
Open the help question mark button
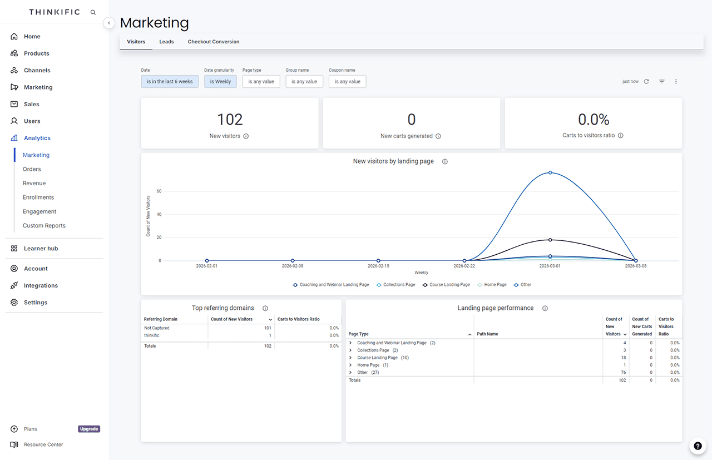click(698, 446)
